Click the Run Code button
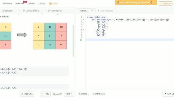The image size is (174, 98). (169, 94)
